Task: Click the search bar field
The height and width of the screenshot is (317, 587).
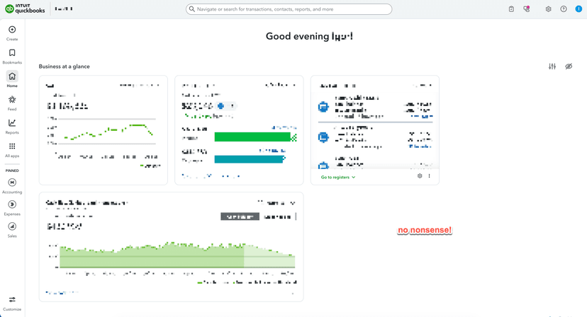Action: [x=289, y=9]
